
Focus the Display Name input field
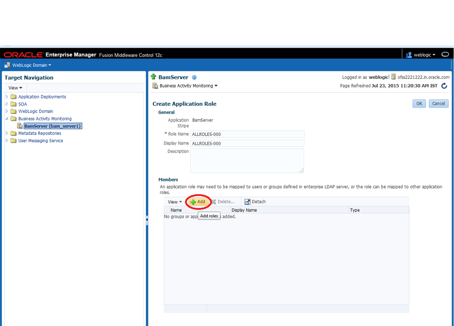(247, 143)
